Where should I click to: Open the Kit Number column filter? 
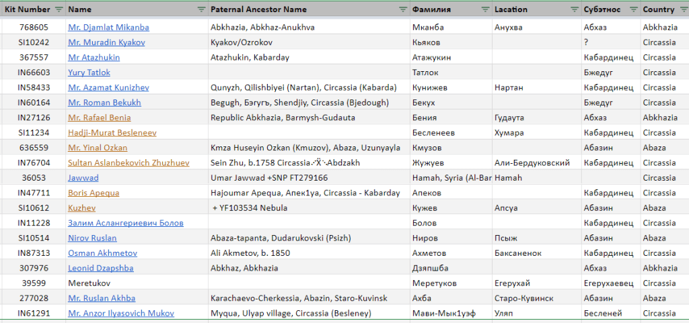59,10
